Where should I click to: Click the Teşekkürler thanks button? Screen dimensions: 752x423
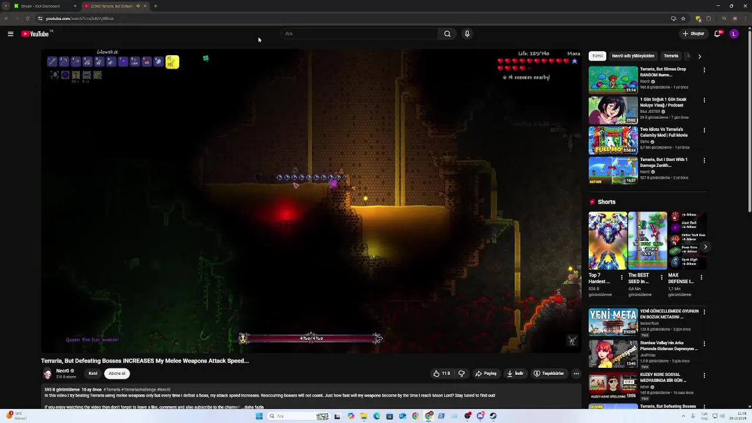[549, 374]
